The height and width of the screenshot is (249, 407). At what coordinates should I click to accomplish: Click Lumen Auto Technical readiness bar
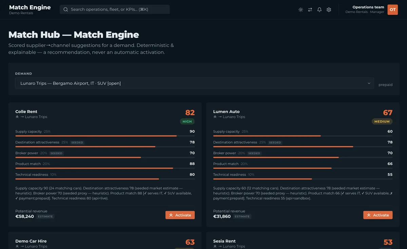pyautogui.click(x=303, y=179)
